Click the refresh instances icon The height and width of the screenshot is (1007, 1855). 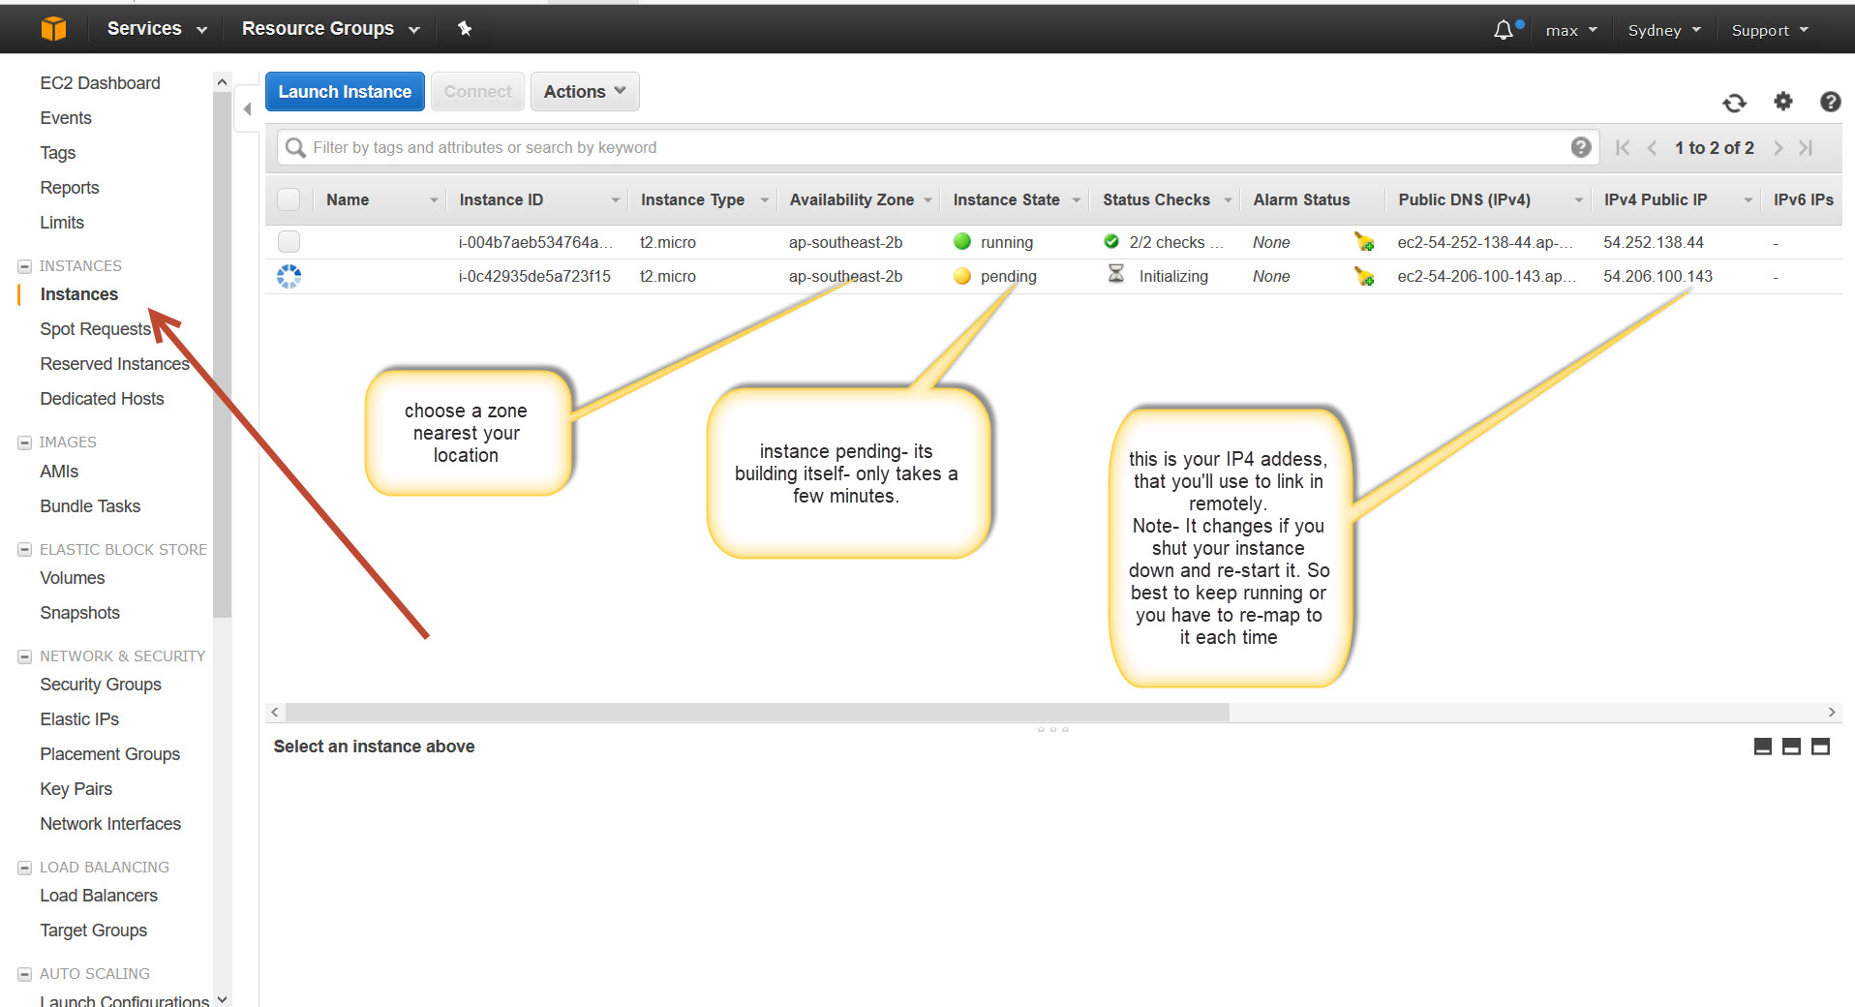[1734, 103]
